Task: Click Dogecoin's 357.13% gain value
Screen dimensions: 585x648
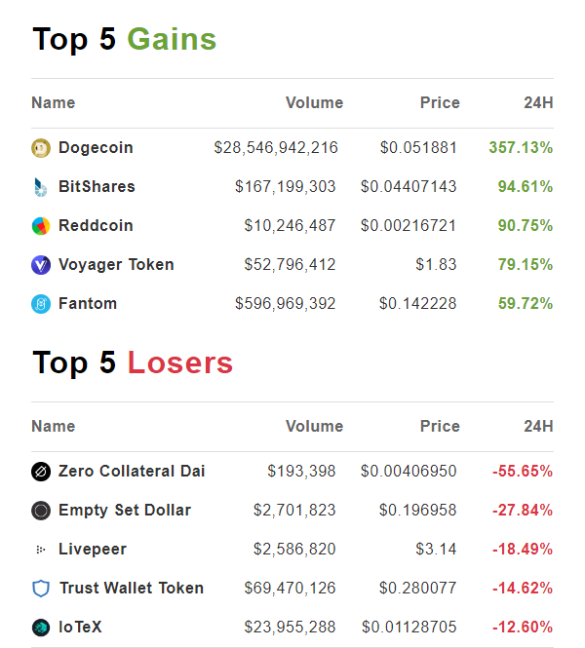Action: pos(521,148)
